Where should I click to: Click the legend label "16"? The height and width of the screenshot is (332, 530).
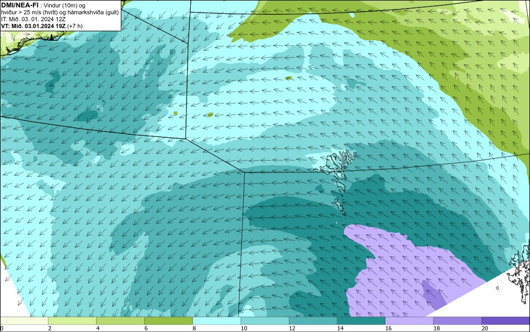[388, 329]
